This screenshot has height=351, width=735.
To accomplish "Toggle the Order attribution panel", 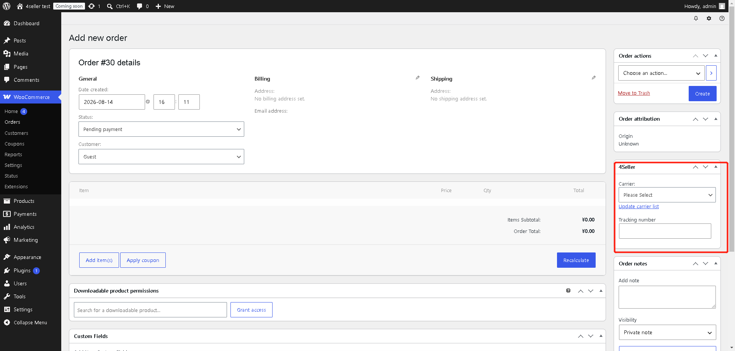I will (715, 119).
